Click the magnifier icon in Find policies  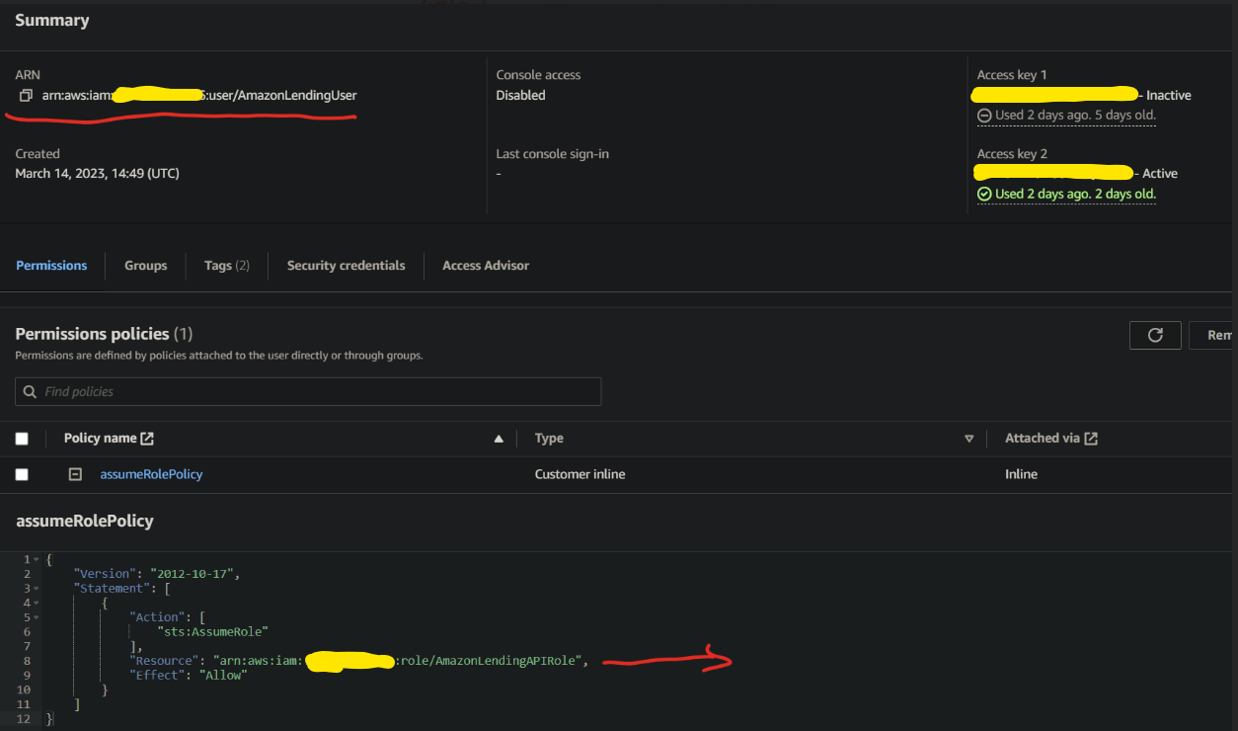31,391
